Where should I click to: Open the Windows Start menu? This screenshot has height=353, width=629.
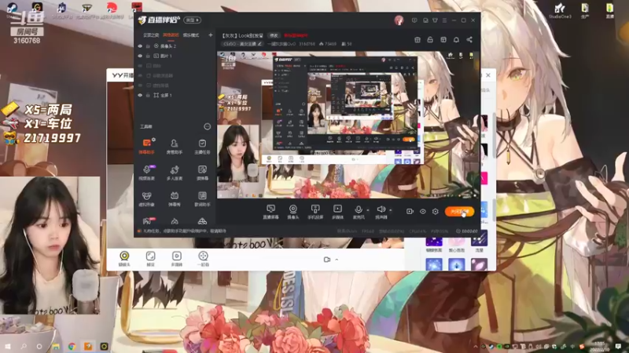[8, 346]
